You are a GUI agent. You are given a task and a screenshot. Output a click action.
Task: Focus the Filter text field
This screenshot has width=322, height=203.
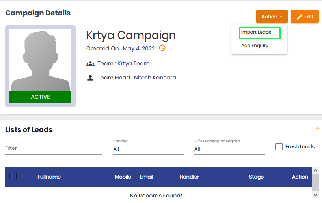(x=54, y=148)
